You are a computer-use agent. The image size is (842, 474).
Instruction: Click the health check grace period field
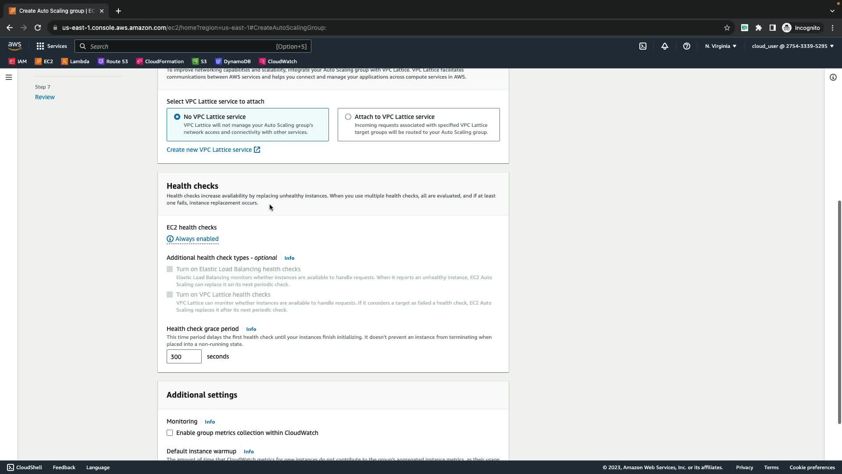pos(184,356)
